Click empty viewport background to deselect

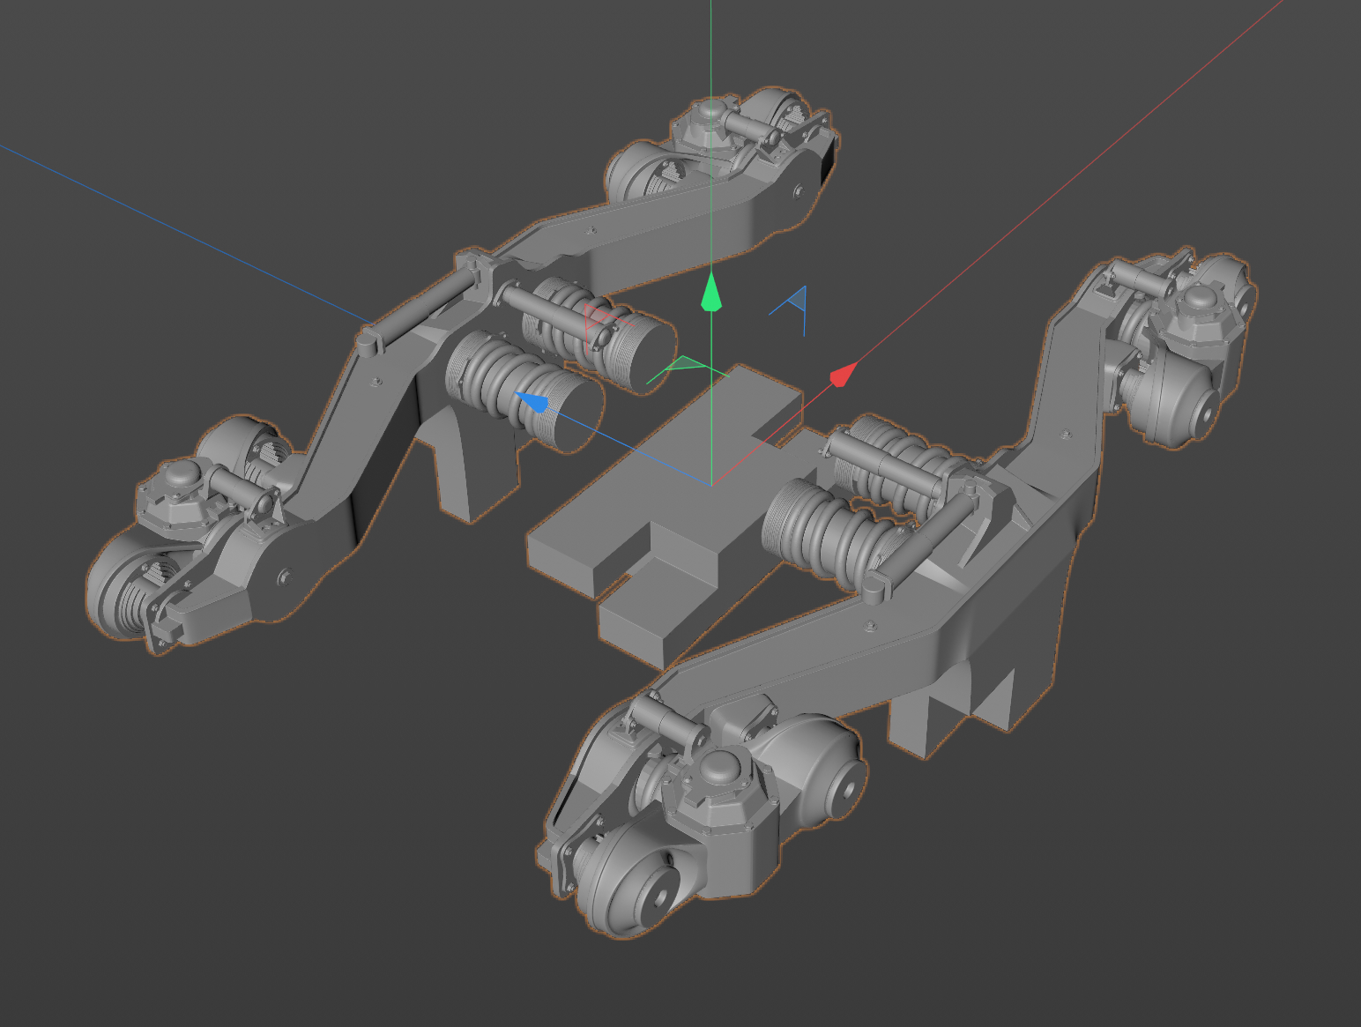click(x=264, y=793)
